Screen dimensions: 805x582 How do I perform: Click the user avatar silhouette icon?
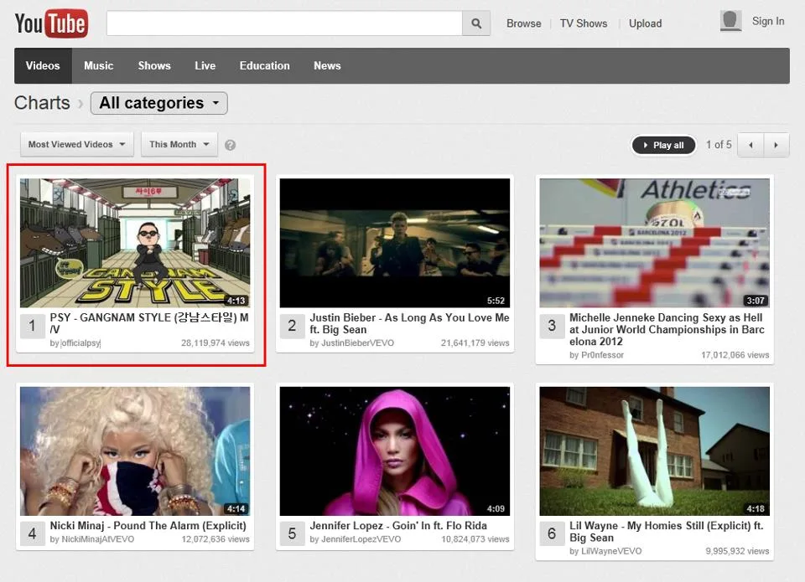729,20
